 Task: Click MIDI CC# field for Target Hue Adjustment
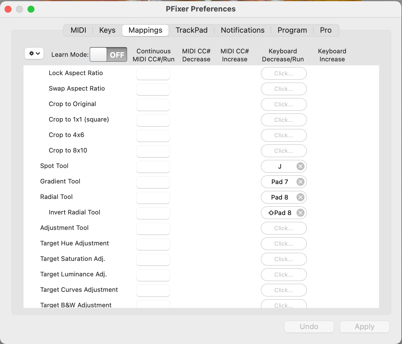tap(153, 244)
